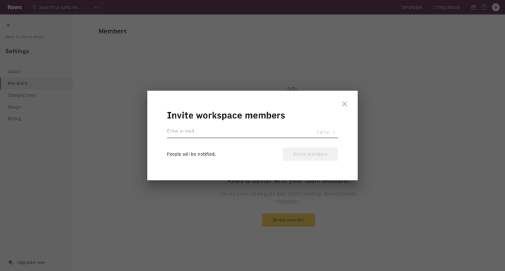Open the Editor role dropdown

coord(326,132)
